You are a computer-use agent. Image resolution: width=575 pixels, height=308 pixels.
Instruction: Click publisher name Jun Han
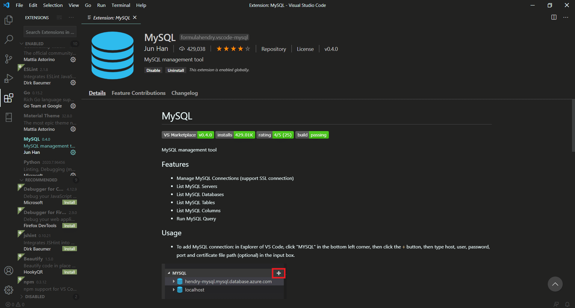156,49
